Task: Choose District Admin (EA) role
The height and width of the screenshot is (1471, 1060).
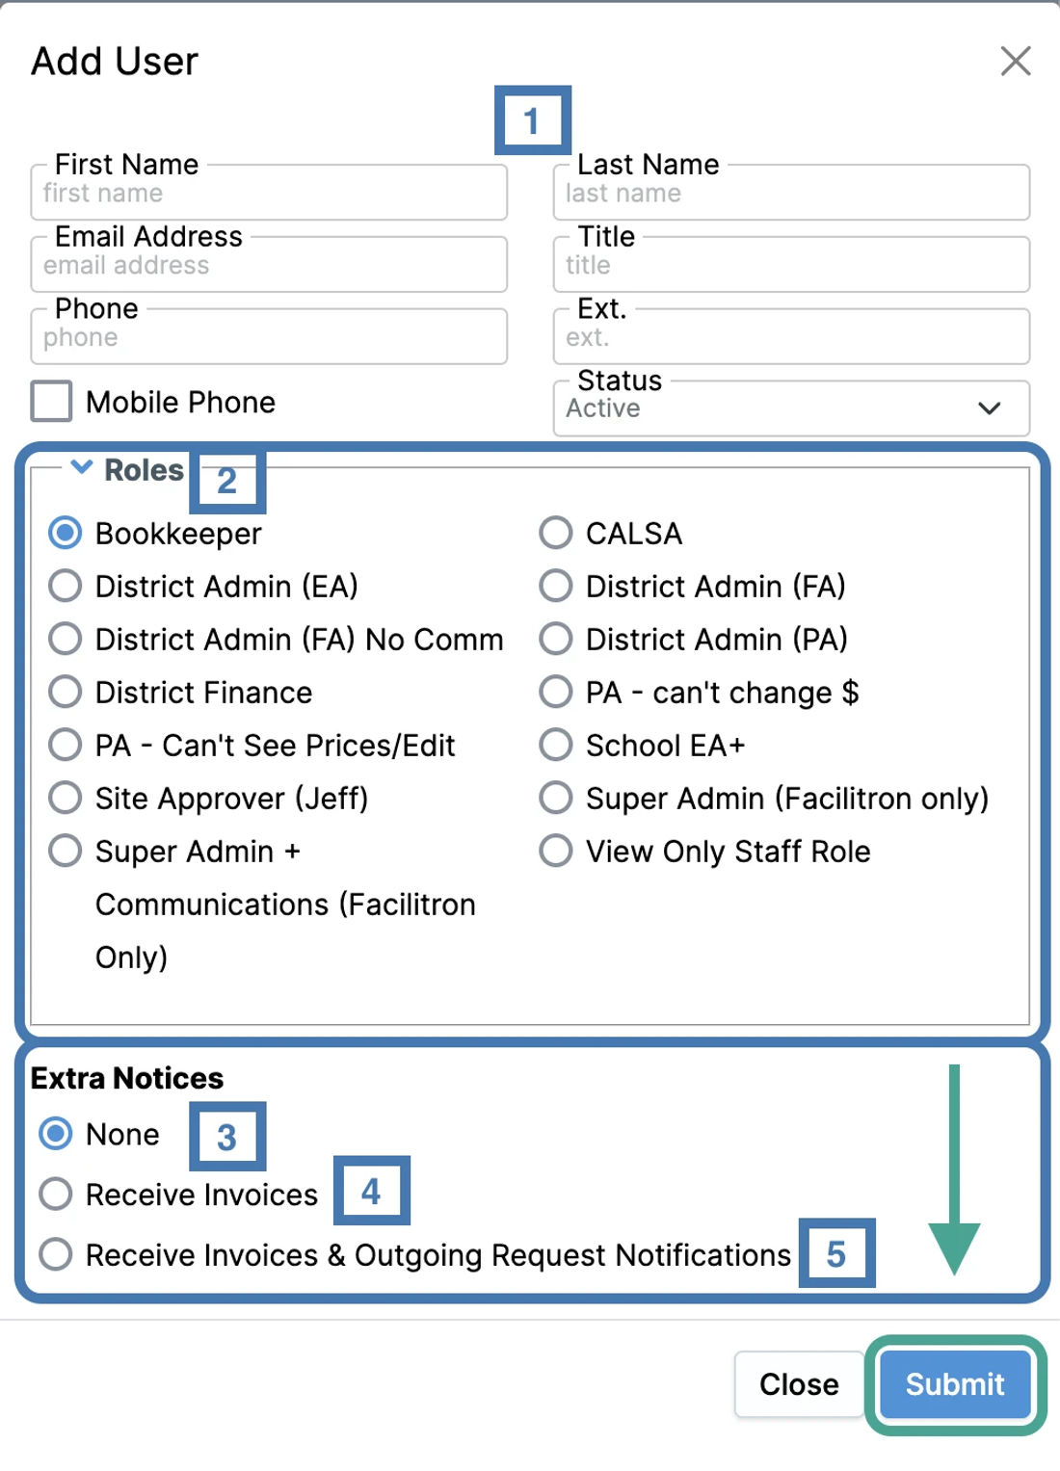Action: (65, 586)
